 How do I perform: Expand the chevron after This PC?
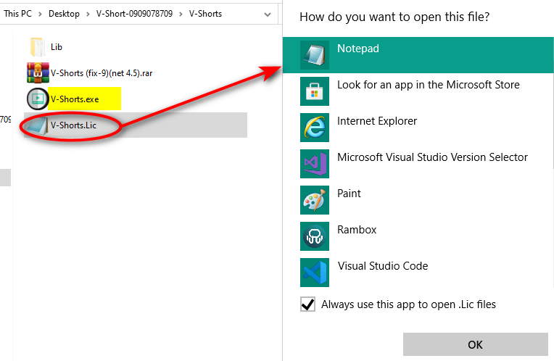click(x=40, y=14)
